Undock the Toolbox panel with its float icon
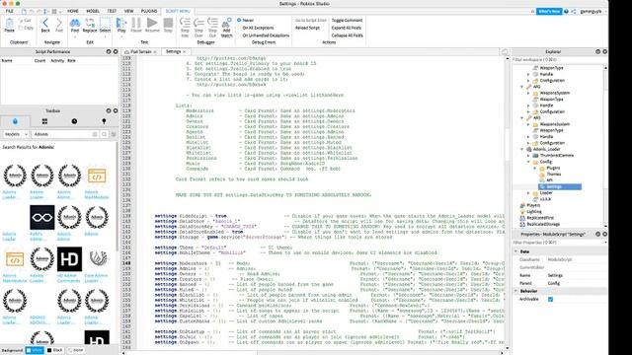 point(109,110)
